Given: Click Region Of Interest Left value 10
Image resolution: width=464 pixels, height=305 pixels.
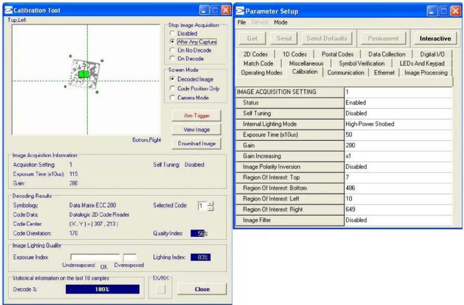Looking at the screenshot, I should pyautogui.click(x=398, y=198).
